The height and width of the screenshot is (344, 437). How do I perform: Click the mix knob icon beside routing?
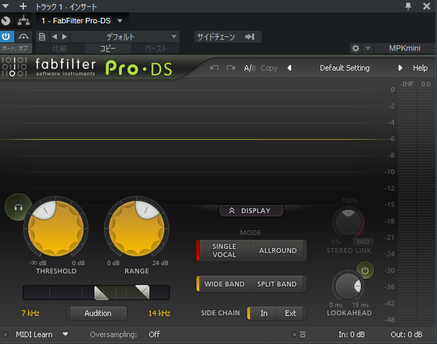click(6, 21)
